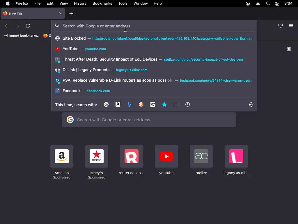Open D-Link Legacy Products suggestion
This screenshot has width=298, height=224.
[154, 70]
